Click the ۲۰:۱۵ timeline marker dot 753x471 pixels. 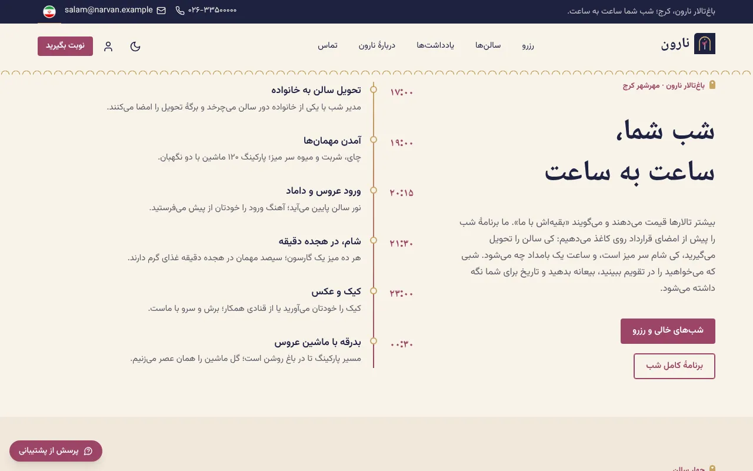point(374,190)
